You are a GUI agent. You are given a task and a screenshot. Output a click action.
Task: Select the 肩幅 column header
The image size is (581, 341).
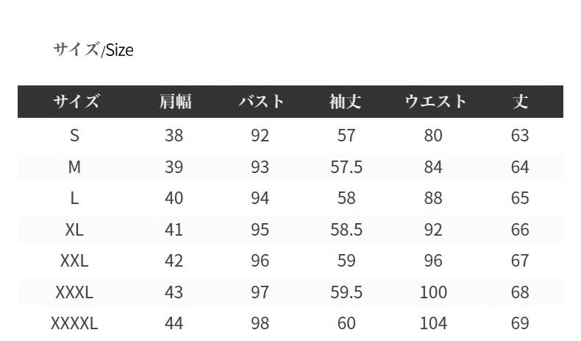click(174, 102)
